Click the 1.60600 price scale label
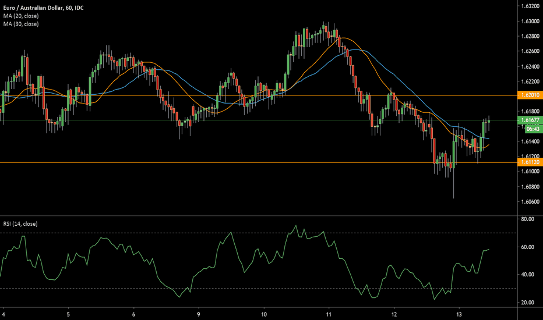The height and width of the screenshot is (320, 543). (530, 202)
